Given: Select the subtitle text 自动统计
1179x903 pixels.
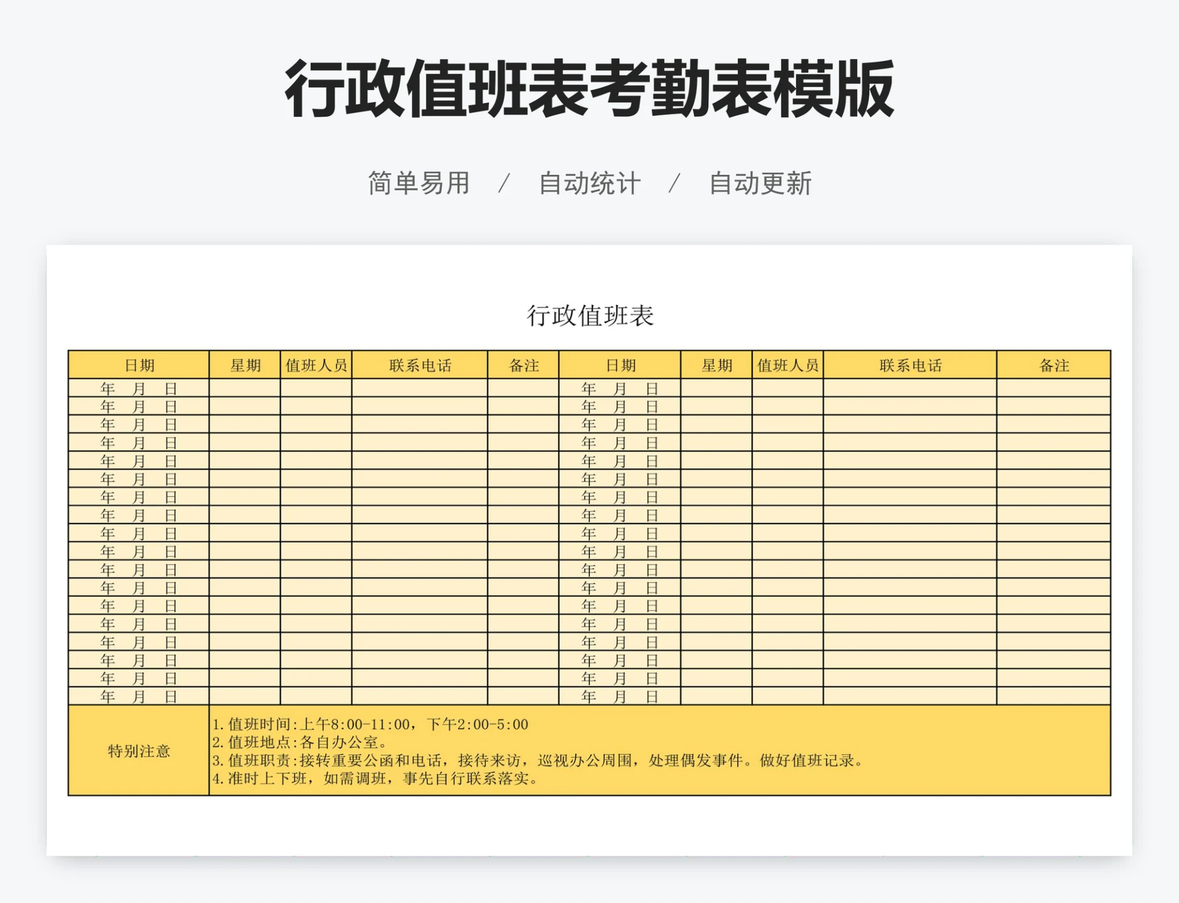Looking at the screenshot, I should (x=589, y=182).
